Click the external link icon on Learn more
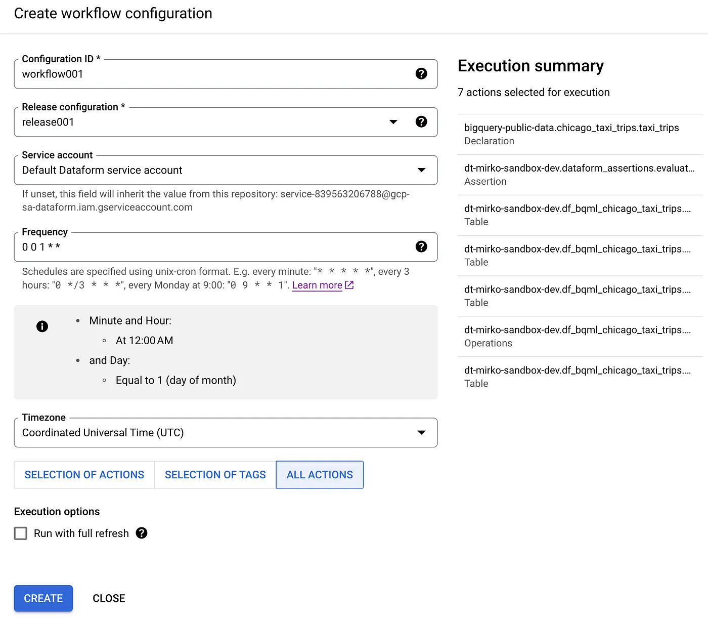The height and width of the screenshot is (618, 708). [349, 285]
